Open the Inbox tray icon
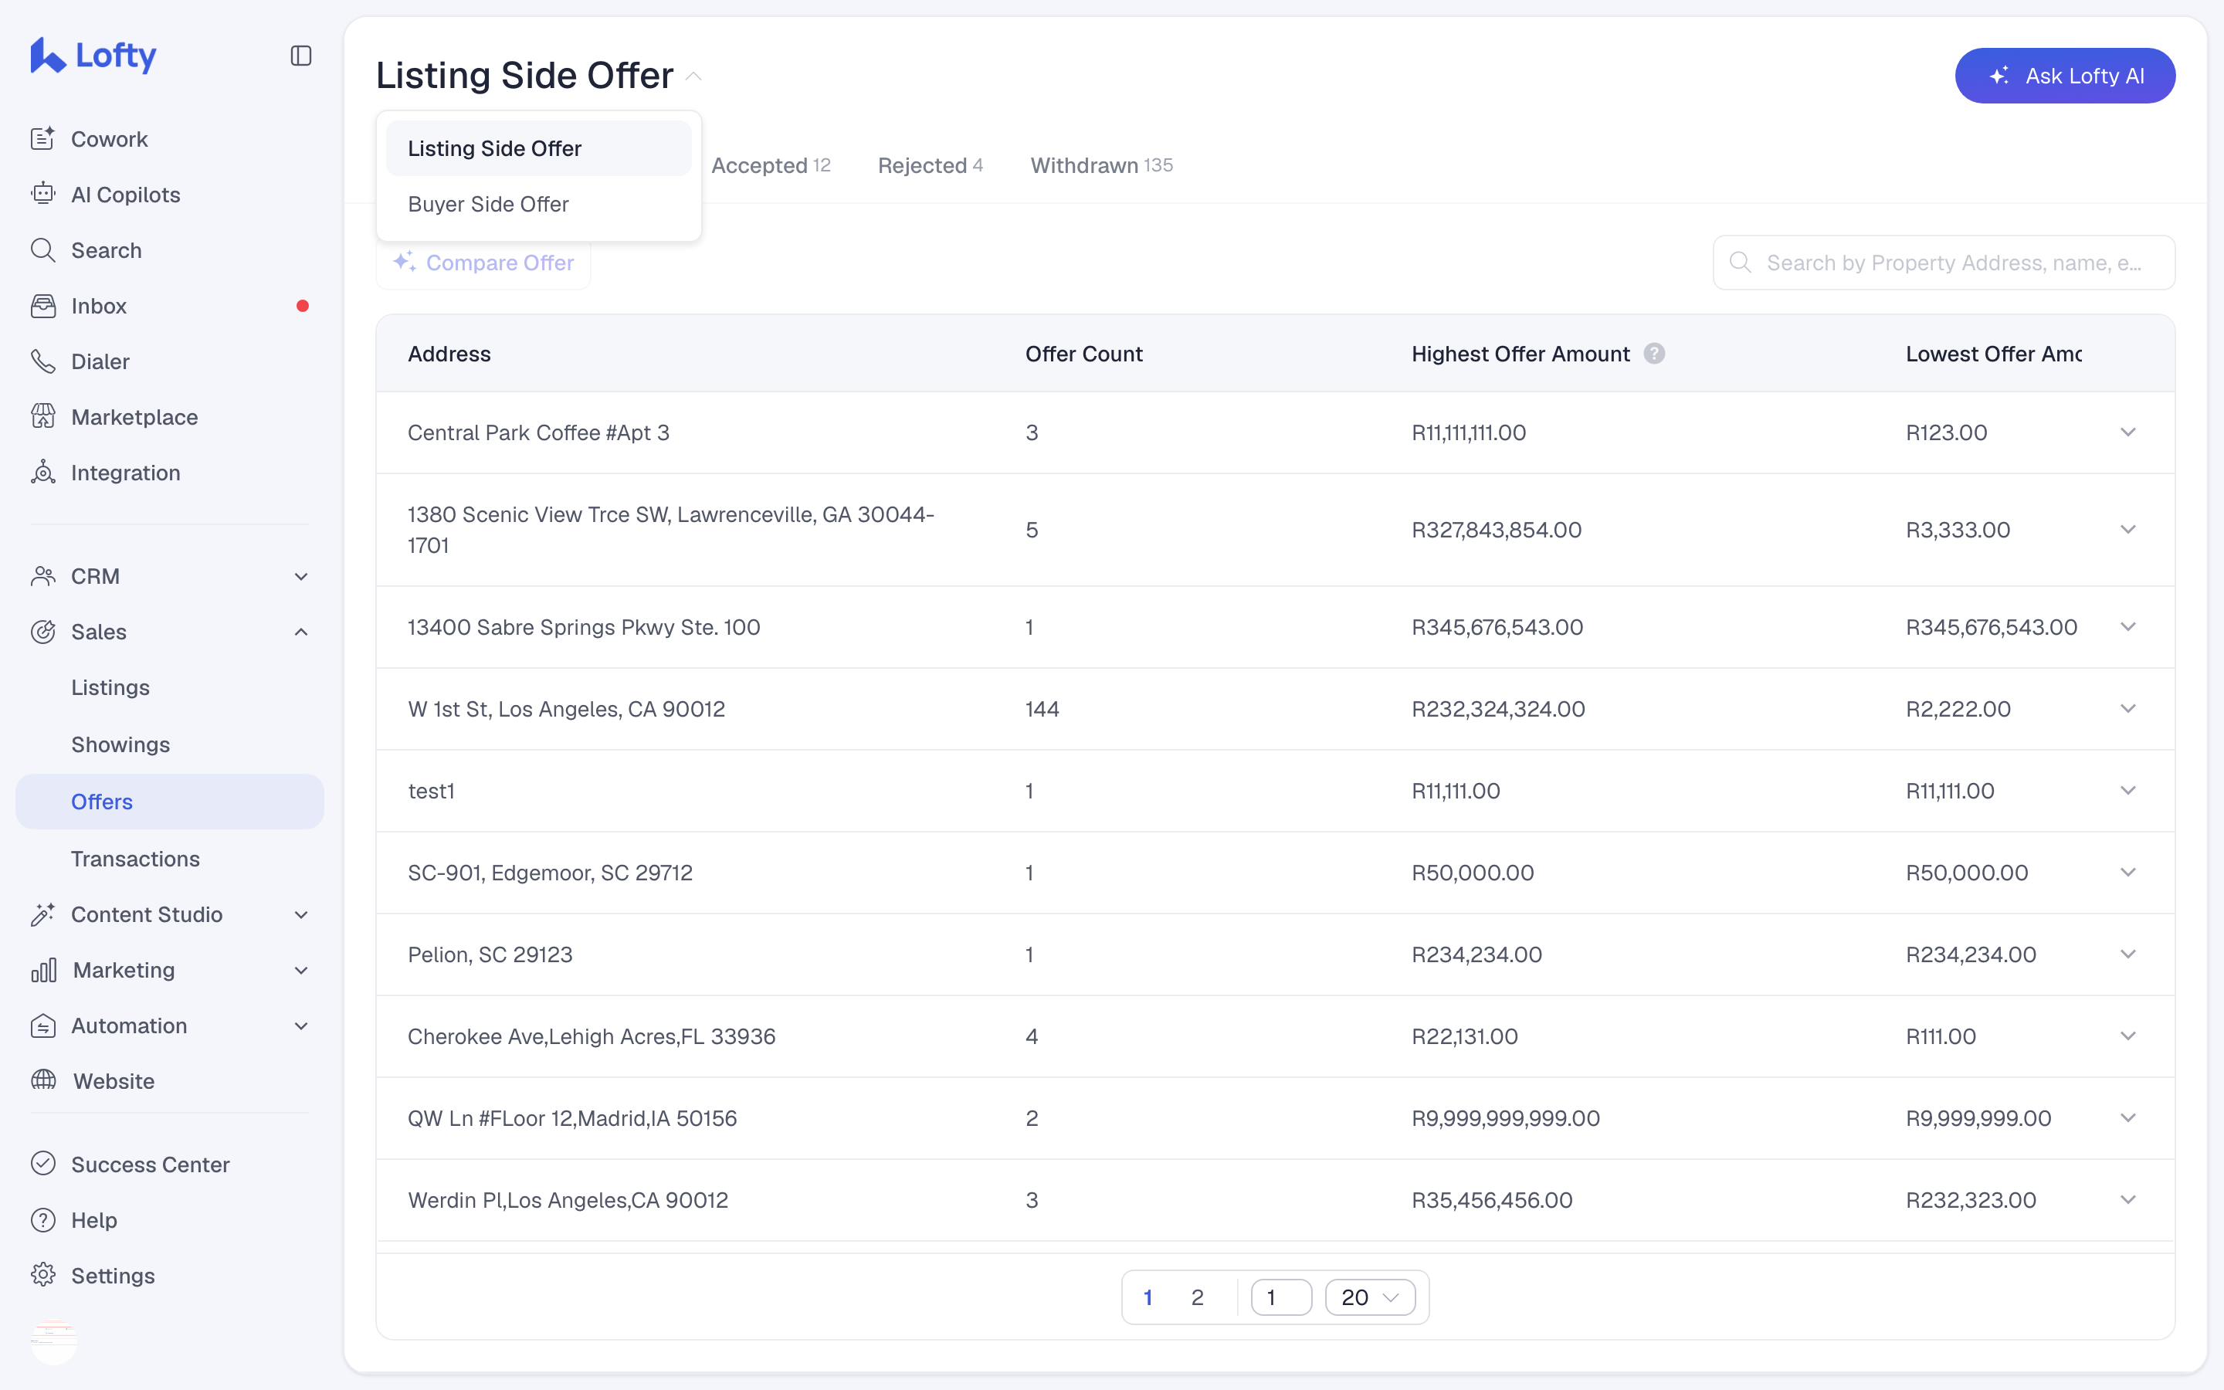The height and width of the screenshot is (1390, 2224). click(43, 305)
